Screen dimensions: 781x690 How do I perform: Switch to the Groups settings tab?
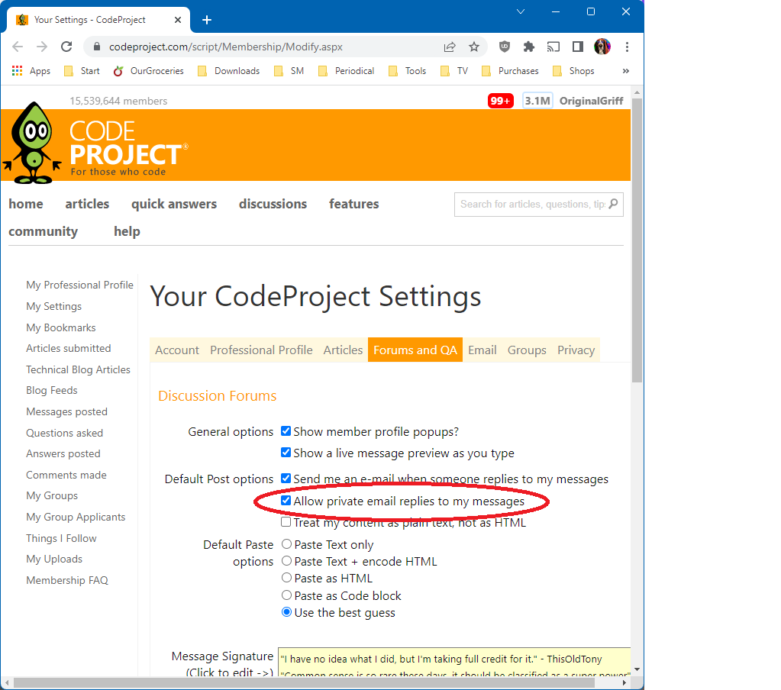[x=527, y=350]
